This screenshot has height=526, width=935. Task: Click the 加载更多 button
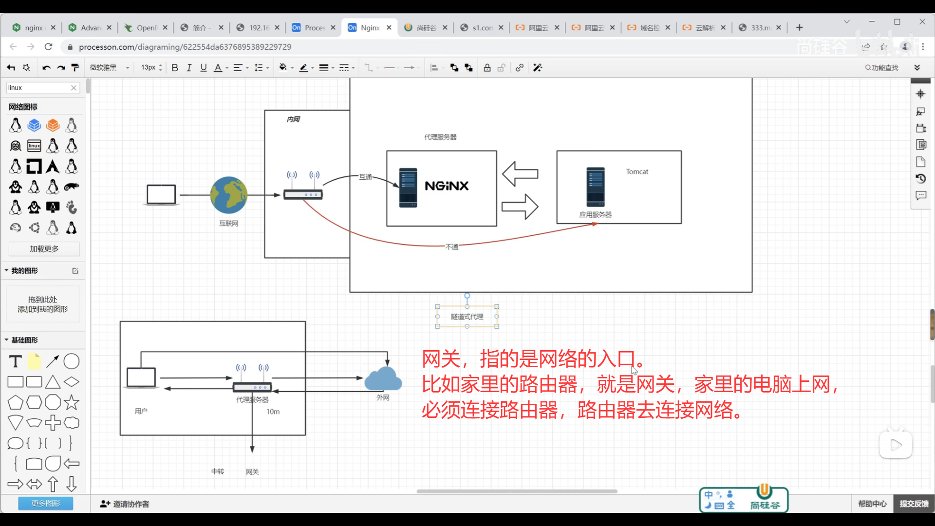(x=44, y=249)
